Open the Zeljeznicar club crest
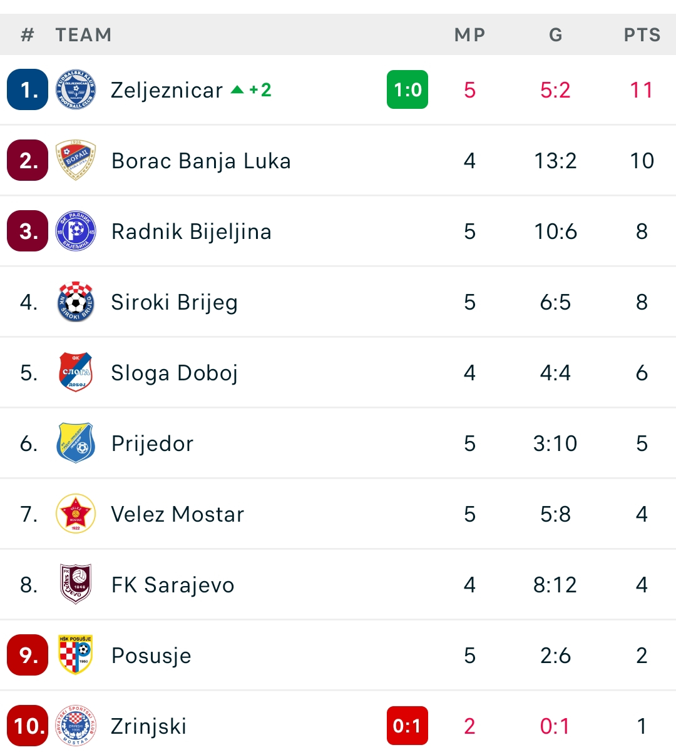The image size is (676, 755). 76,90
